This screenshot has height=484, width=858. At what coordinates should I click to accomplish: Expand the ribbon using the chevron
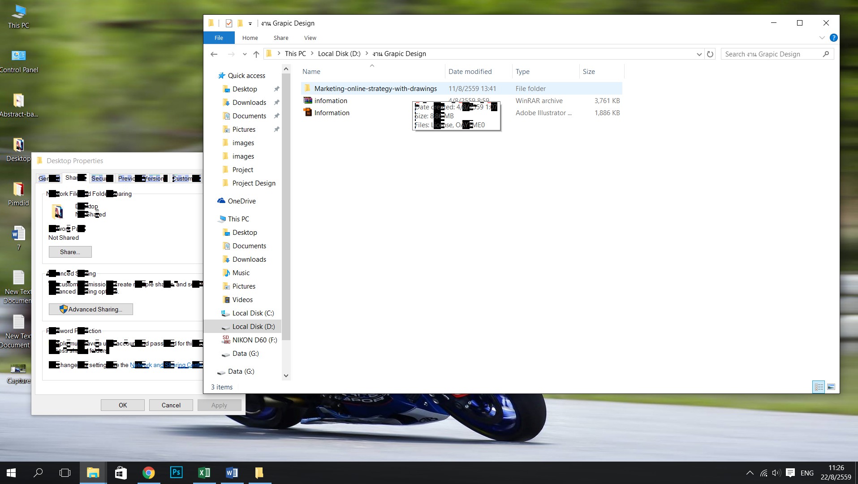pyautogui.click(x=822, y=38)
